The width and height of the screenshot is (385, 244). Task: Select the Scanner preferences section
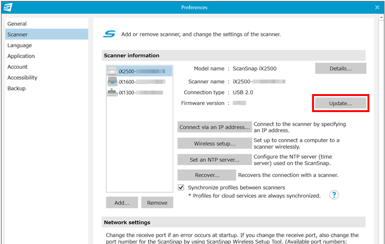coord(47,35)
